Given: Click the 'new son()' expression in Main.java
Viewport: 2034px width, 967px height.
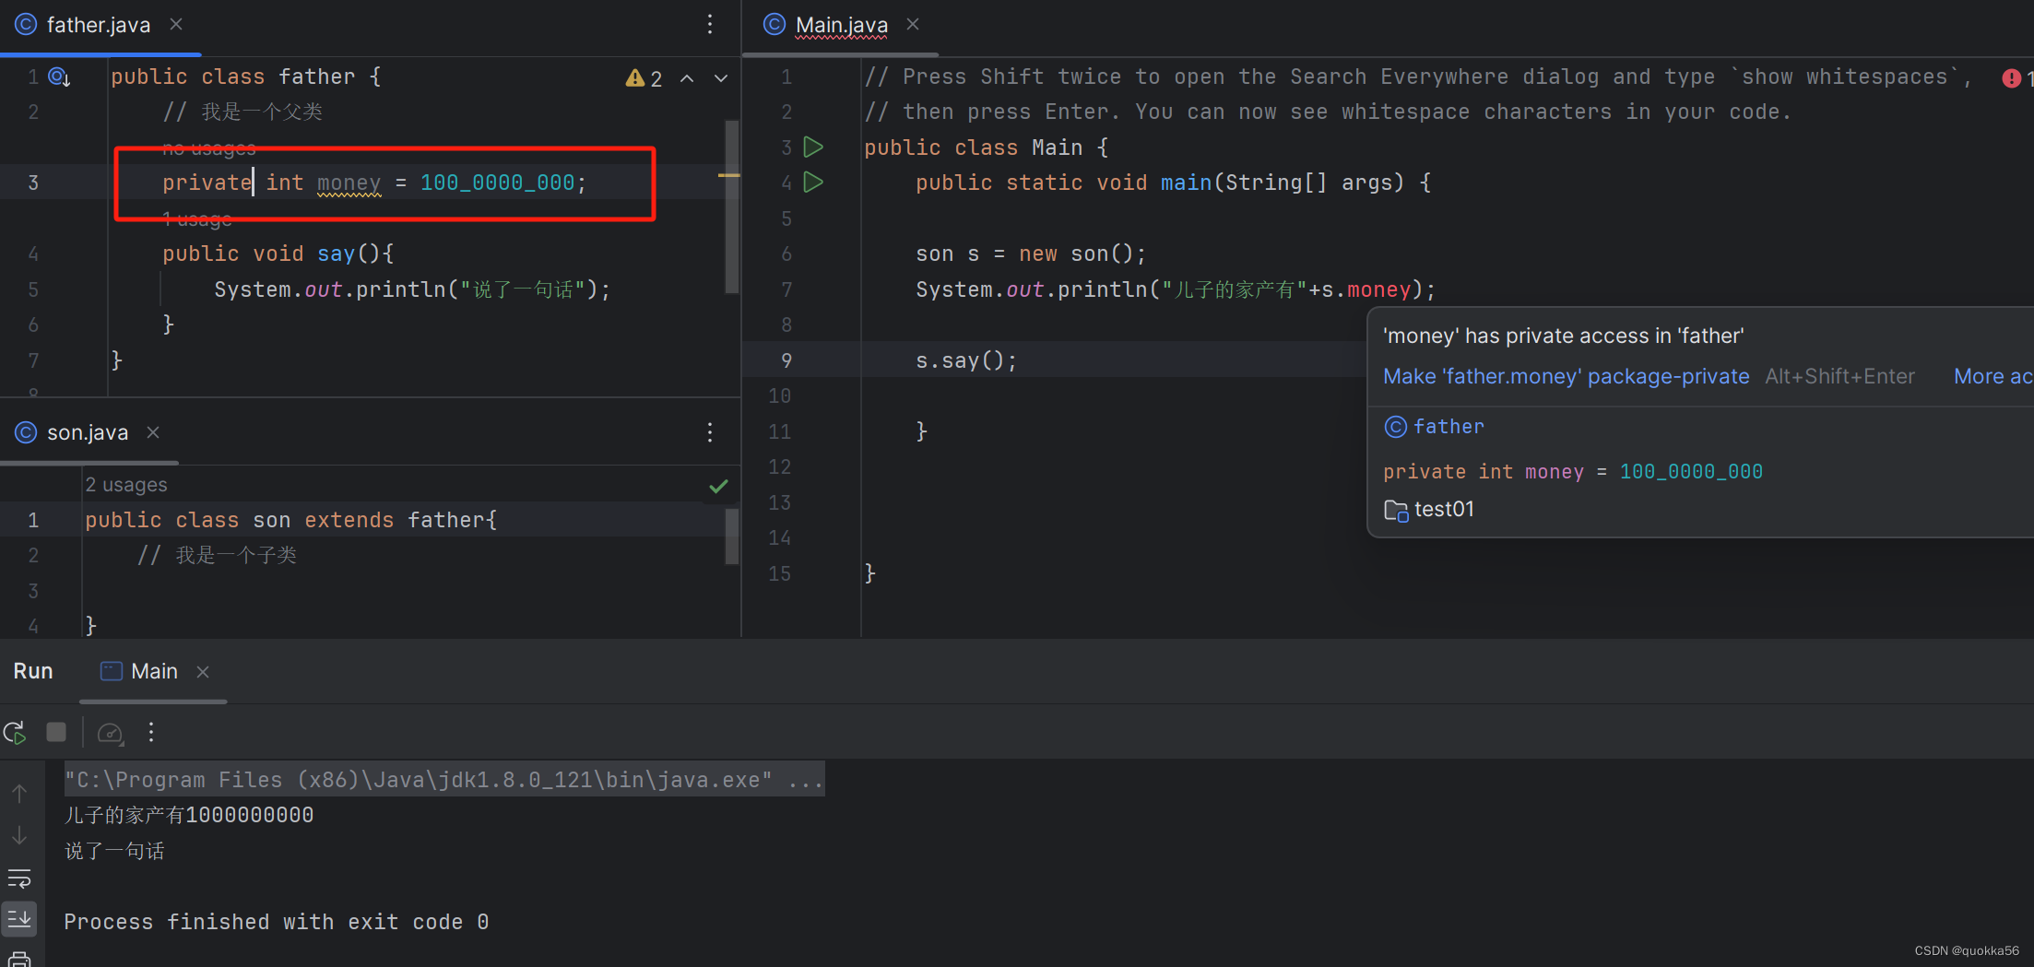Looking at the screenshot, I should [x=1075, y=254].
